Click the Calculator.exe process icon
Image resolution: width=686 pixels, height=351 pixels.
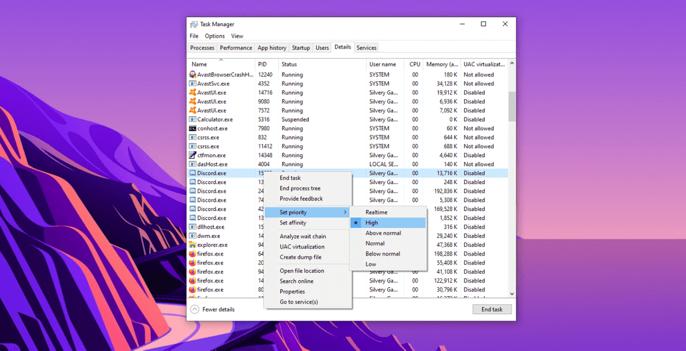pos(193,119)
